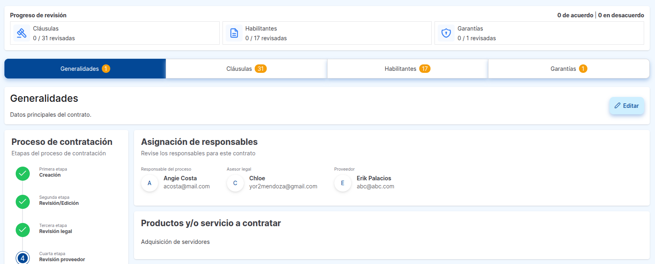Click the document icon beside Habilitantes
The height and width of the screenshot is (264, 655).
coord(234,33)
